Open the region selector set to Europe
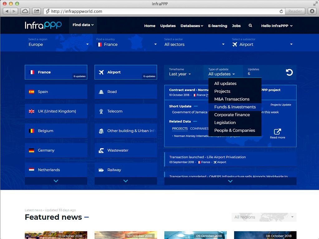Image resolution: width=319 pixels, height=239 pixels. click(58, 44)
